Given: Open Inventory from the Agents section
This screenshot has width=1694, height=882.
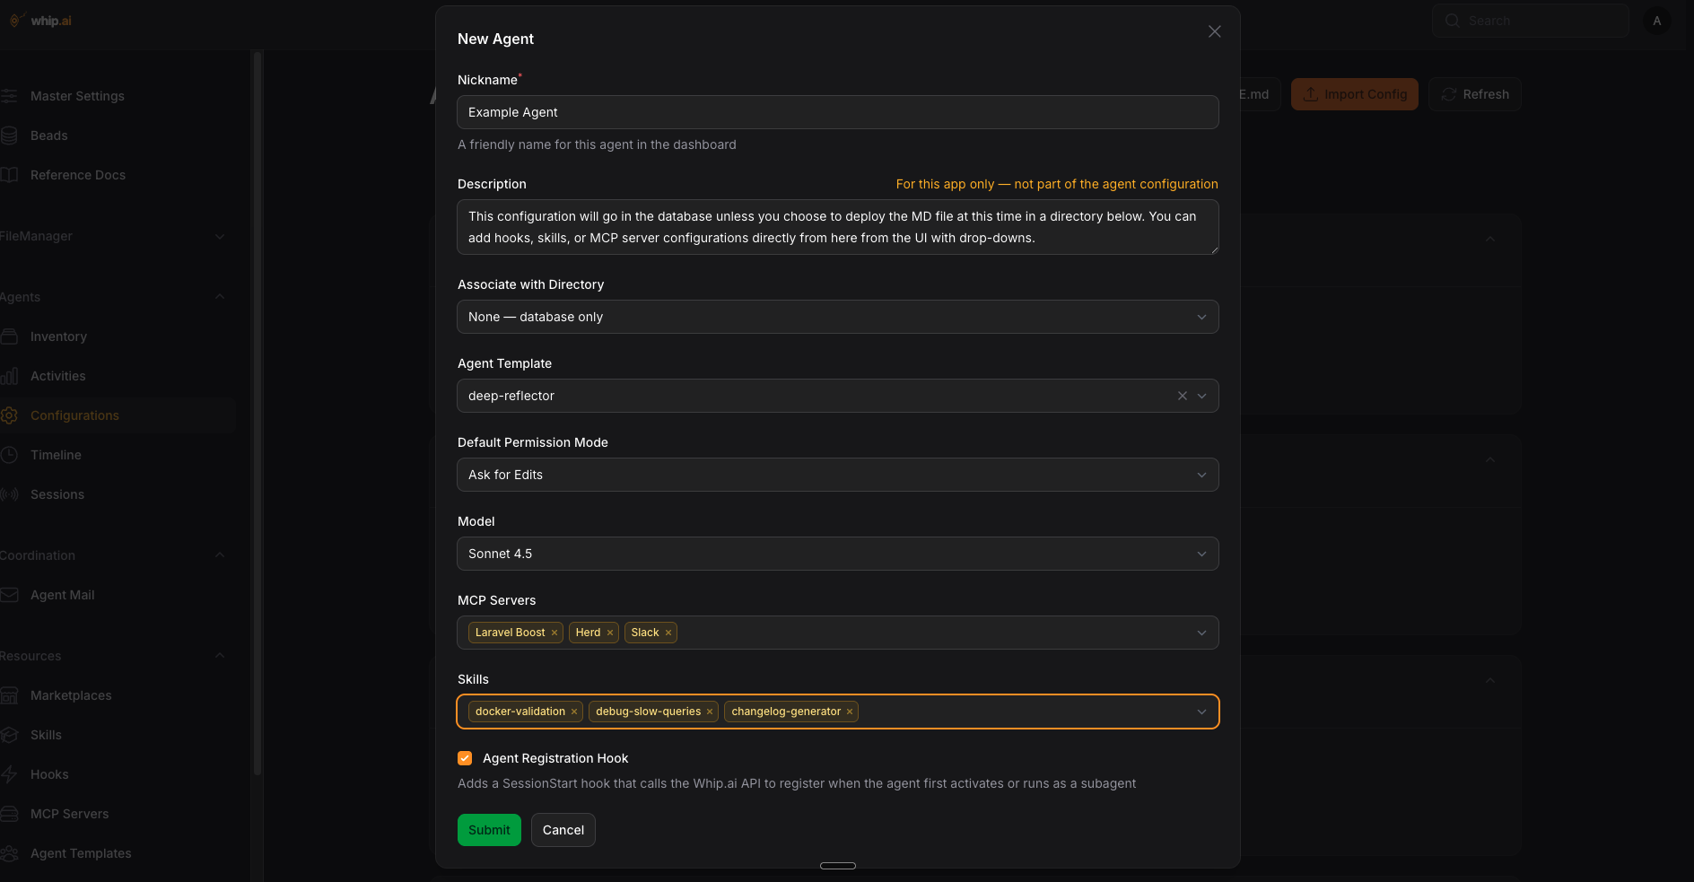Looking at the screenshot, I should pos(59,336).
